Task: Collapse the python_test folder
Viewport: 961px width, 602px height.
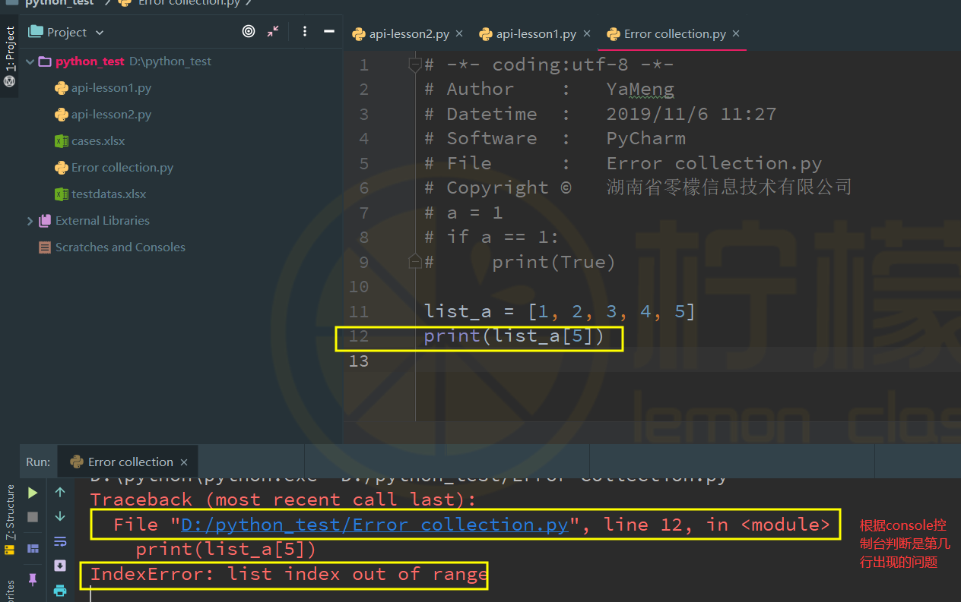Action: point(30,61)
